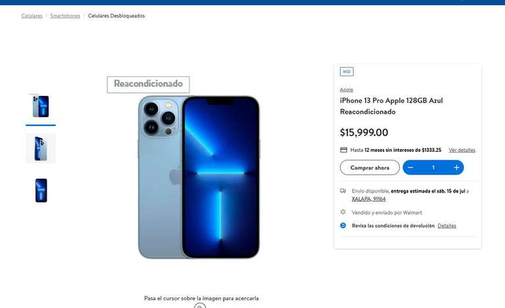Image resolution: width=505 pixels, height=308 pixels.
Task: Select the MSI badge
Action: pos(347,72)
